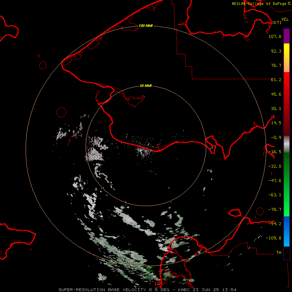Click the small red circle inside 100 NMI ring
This screenshot has width=292, height=292.
click(x=61, y=112)
